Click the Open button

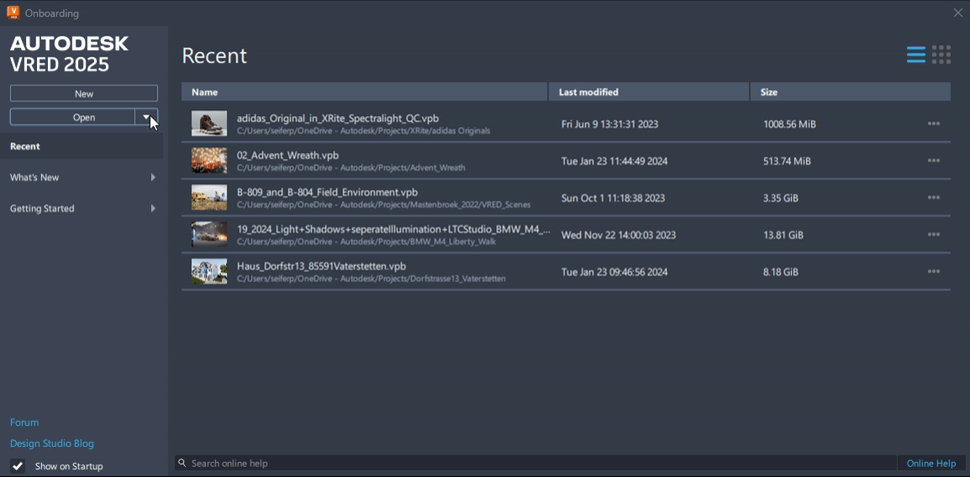(72, 117)
